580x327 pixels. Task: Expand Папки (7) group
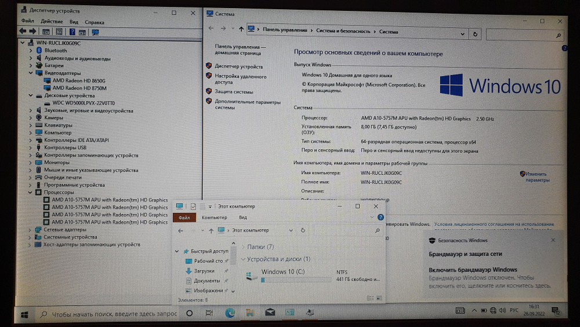[244, 247]
